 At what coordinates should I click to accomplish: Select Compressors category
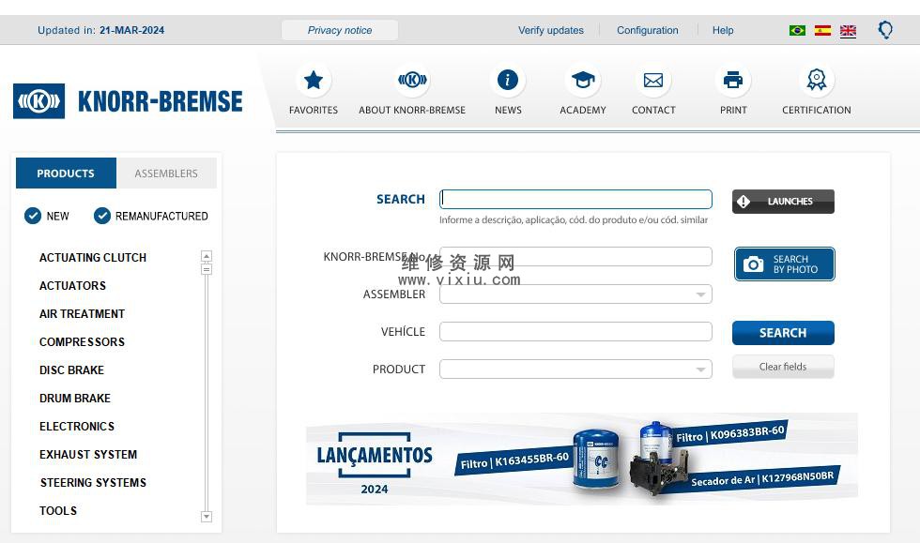coord(83,342)
